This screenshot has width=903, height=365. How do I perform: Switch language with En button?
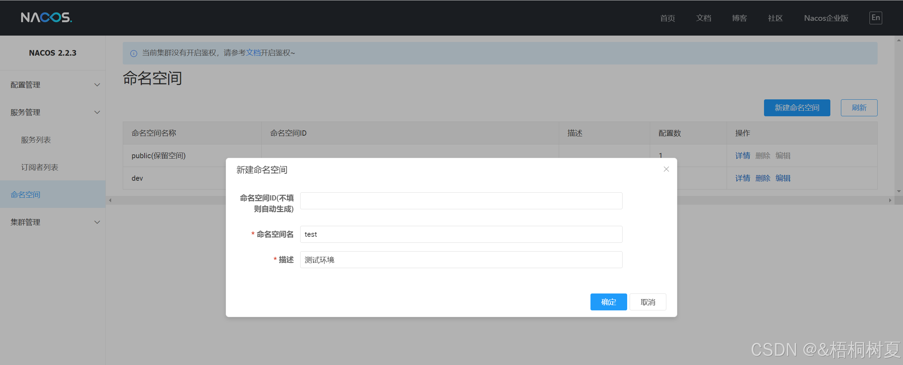[x=875, y=18]
